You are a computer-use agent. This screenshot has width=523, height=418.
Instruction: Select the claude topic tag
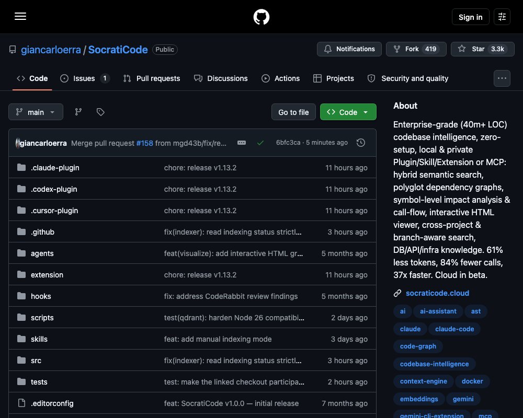click(410, 329)
